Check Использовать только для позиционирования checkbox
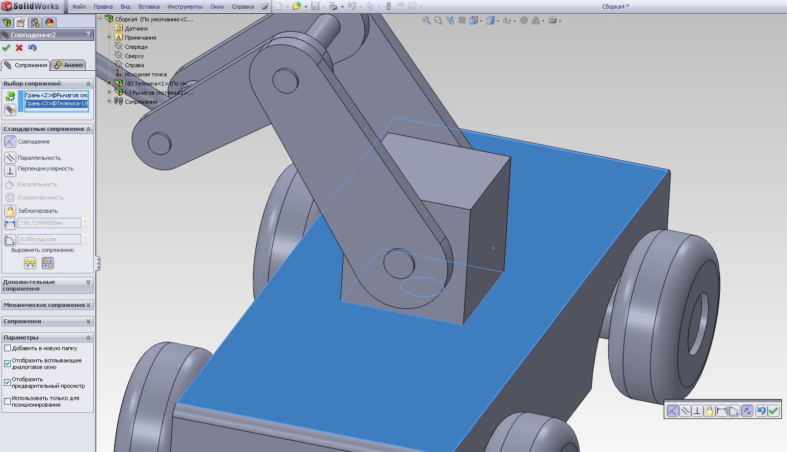 pos(8,401)
